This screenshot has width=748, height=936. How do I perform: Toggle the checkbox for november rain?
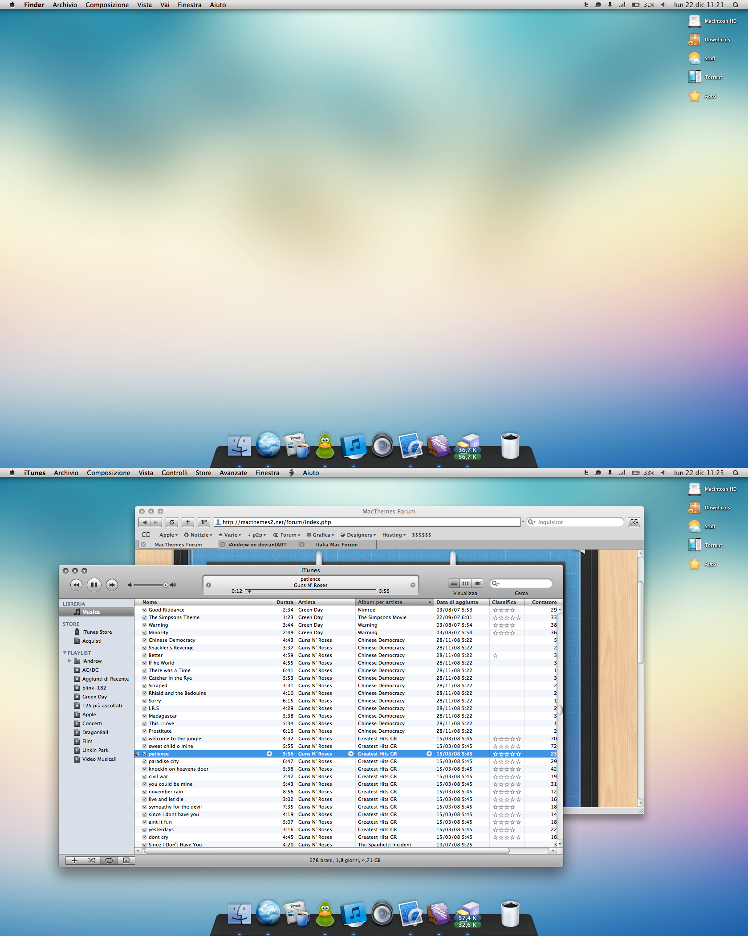145,792
